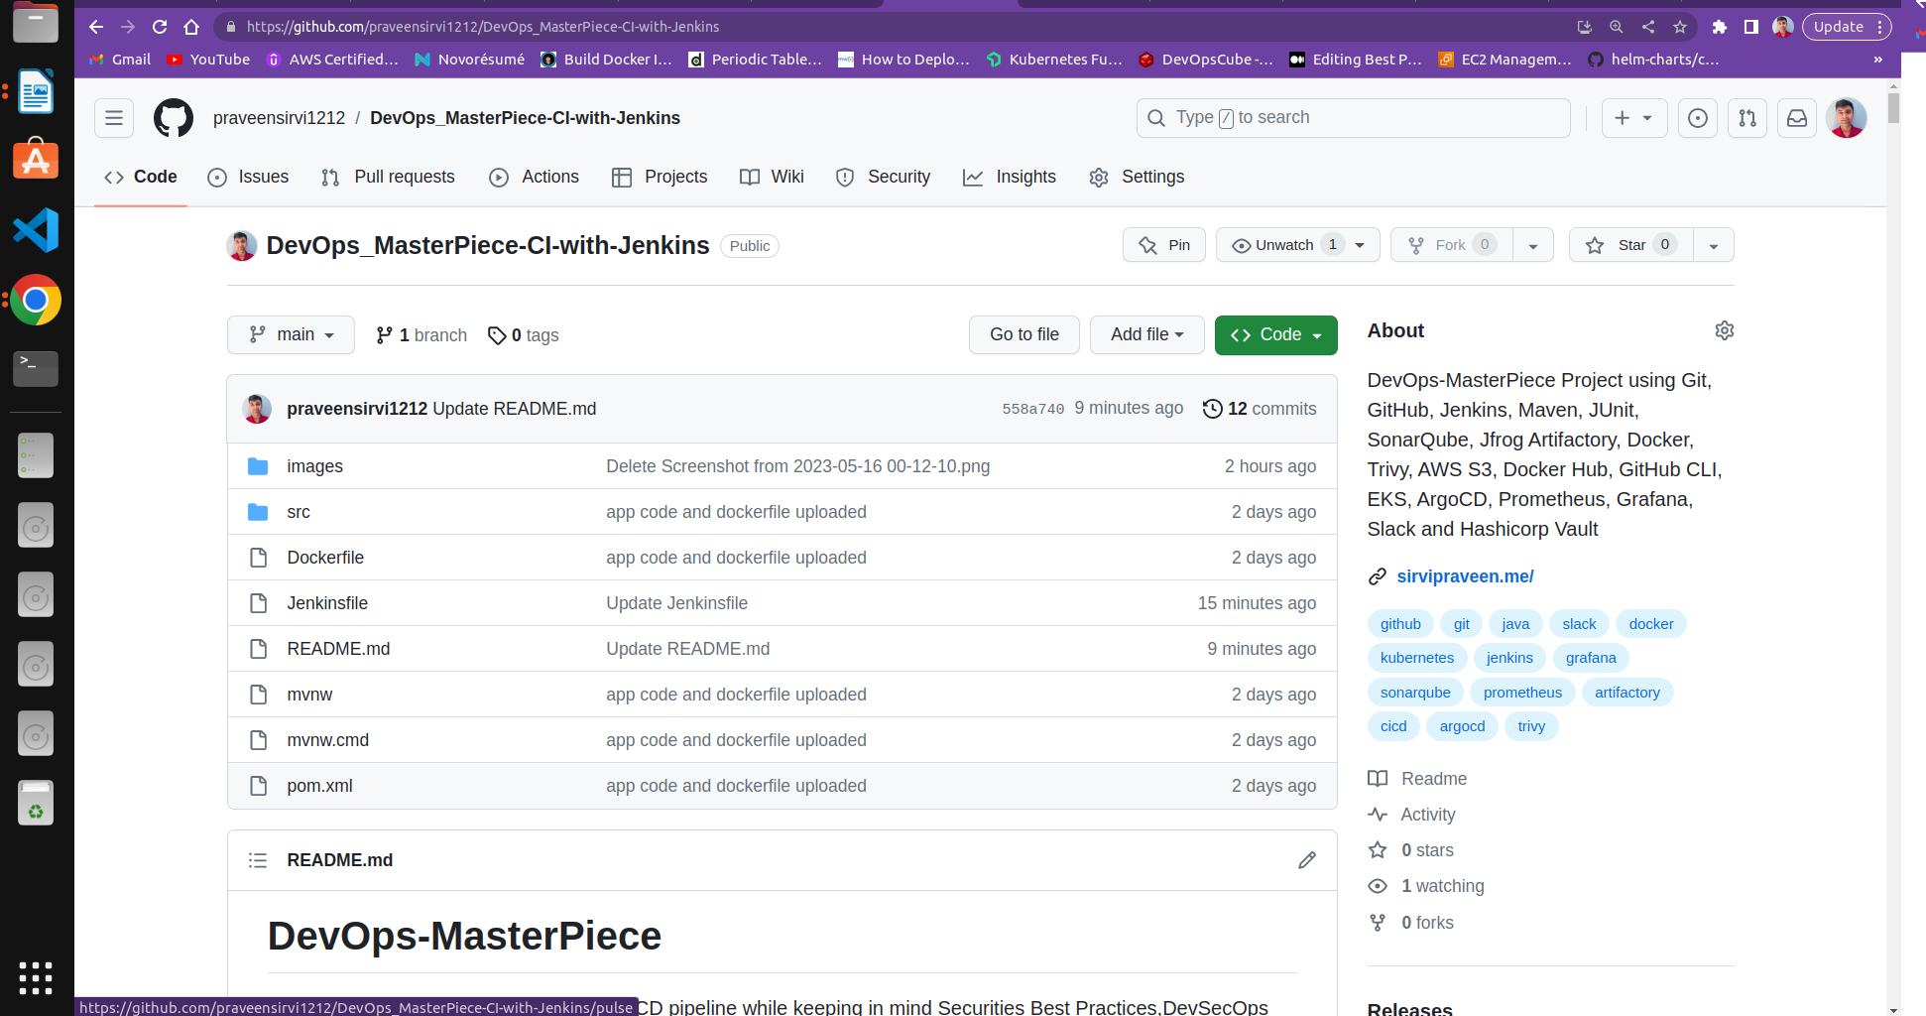Switch branch using the main dropdown
1926x1016 pixels.
tap(291, 335)
